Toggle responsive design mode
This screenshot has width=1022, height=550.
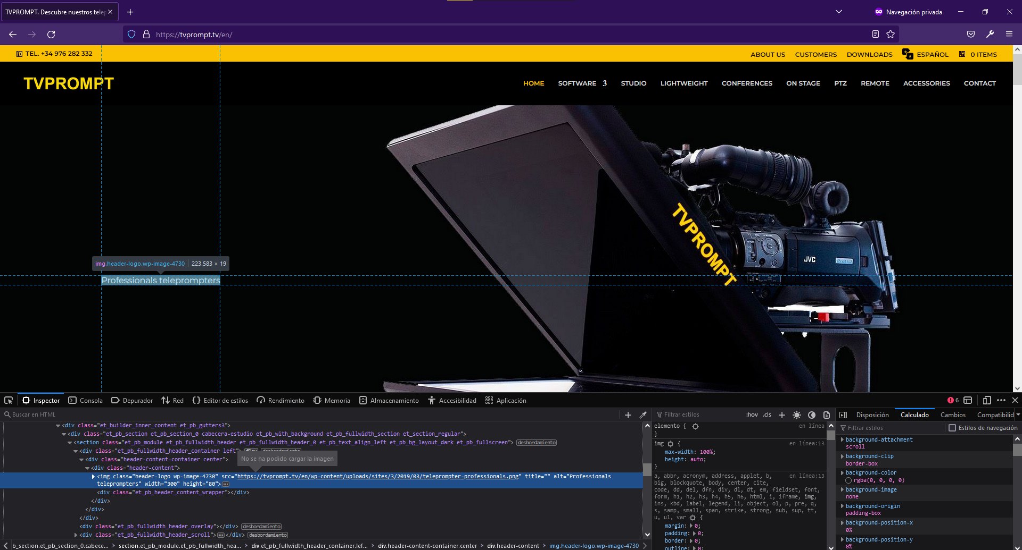tap(986, 400)
